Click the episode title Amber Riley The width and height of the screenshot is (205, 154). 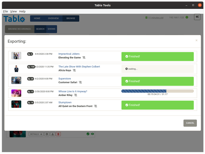[x=65, y=95]
